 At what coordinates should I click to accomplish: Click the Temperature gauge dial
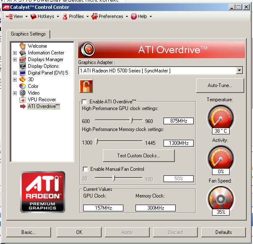(220, 117)
